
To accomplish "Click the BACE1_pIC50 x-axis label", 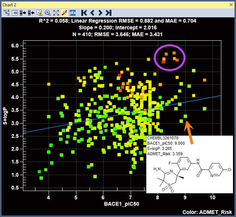I will [x=122, y=204].
